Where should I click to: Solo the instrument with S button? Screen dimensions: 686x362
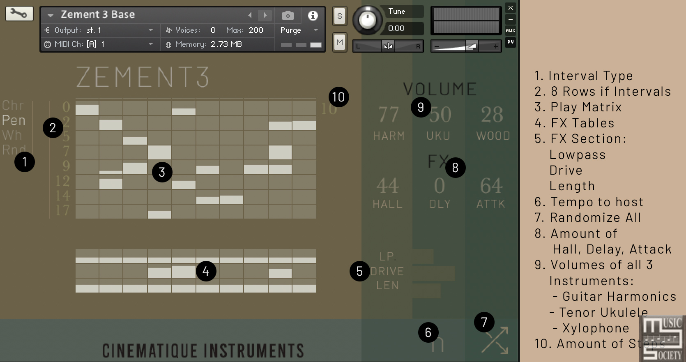coord(339,16)
